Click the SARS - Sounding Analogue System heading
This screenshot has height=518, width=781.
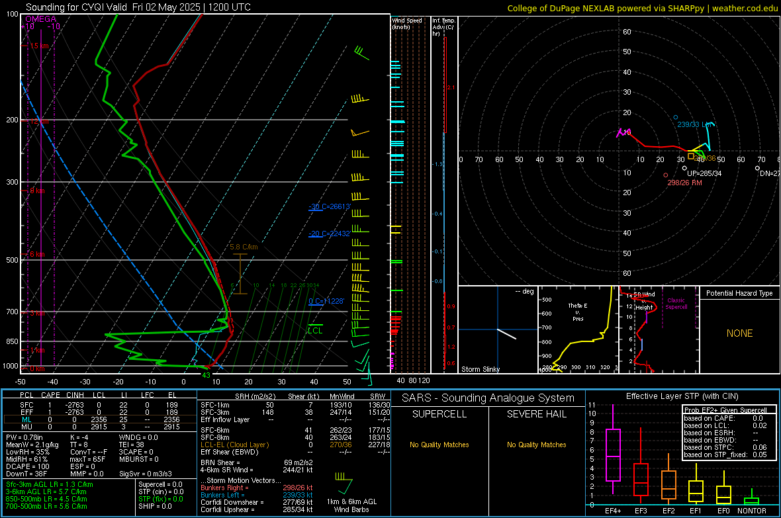tap(488, 398)
